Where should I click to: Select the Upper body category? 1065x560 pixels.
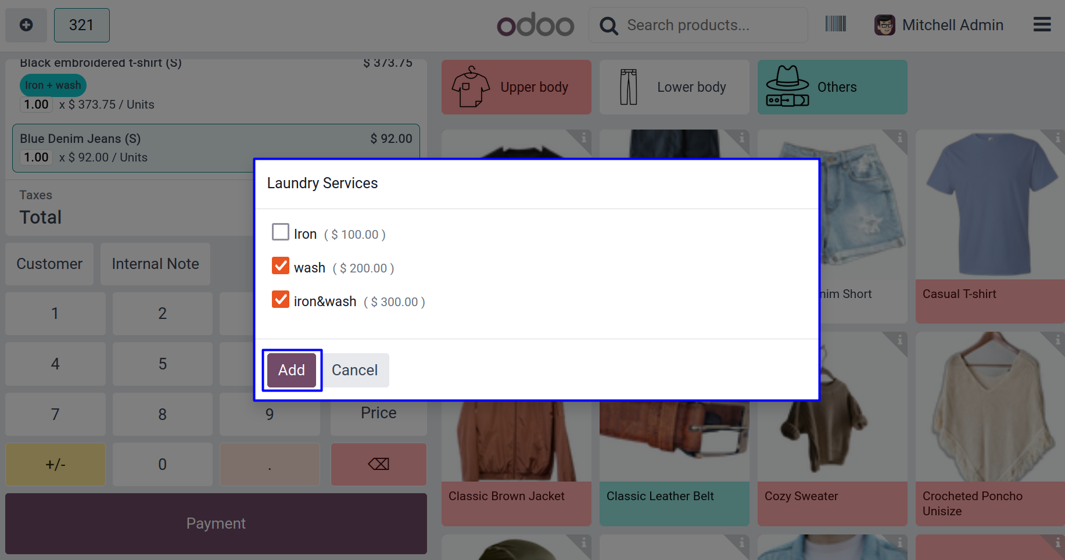516,87
